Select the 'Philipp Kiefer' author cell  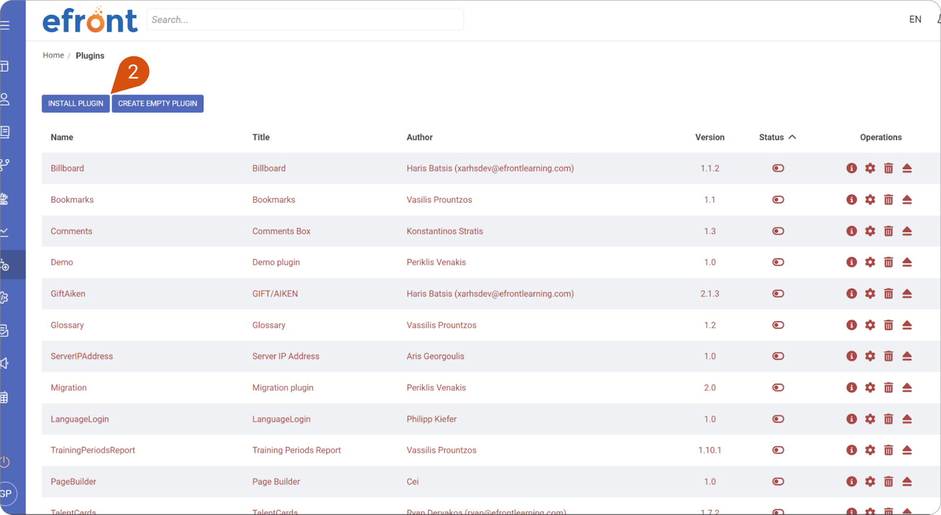click(x=432, y=419)
